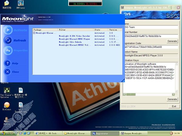Click the Registration Code input field
Screen dimensions: 182x136
[151, 47]
